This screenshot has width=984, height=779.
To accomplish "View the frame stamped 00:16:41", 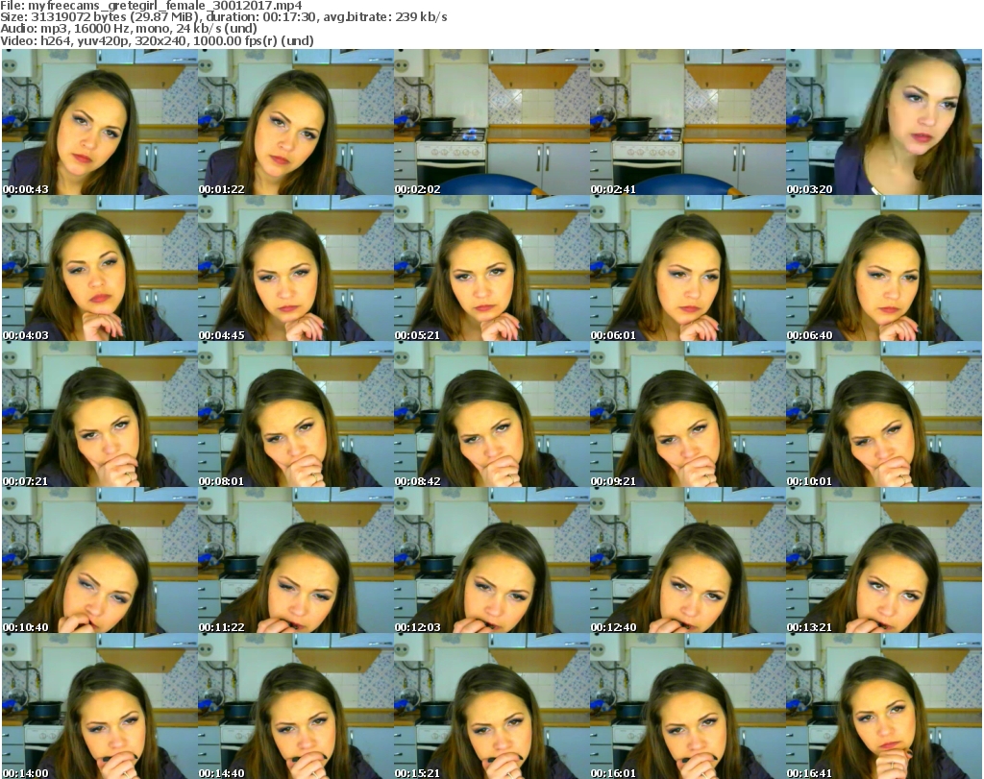I will (884, 706).
